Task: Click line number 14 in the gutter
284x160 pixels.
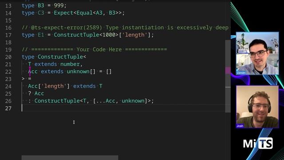Action: tap(8, 13)
